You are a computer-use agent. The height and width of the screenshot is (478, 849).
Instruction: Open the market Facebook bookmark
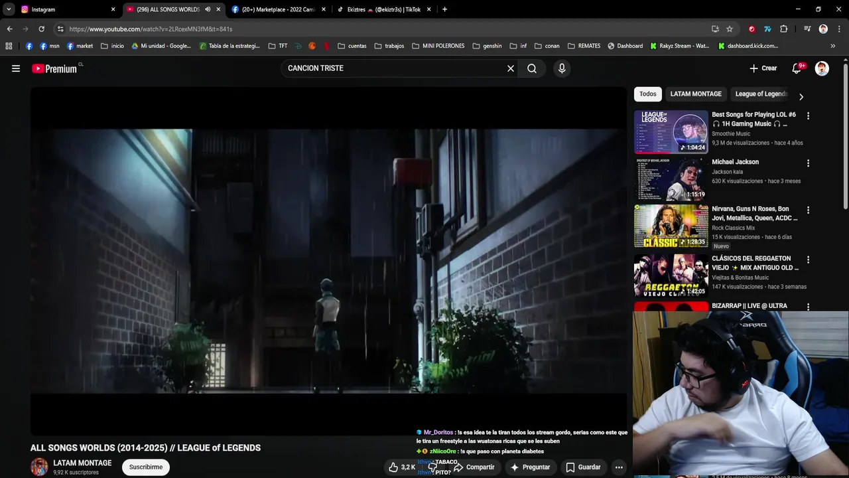tap(80, 46)
